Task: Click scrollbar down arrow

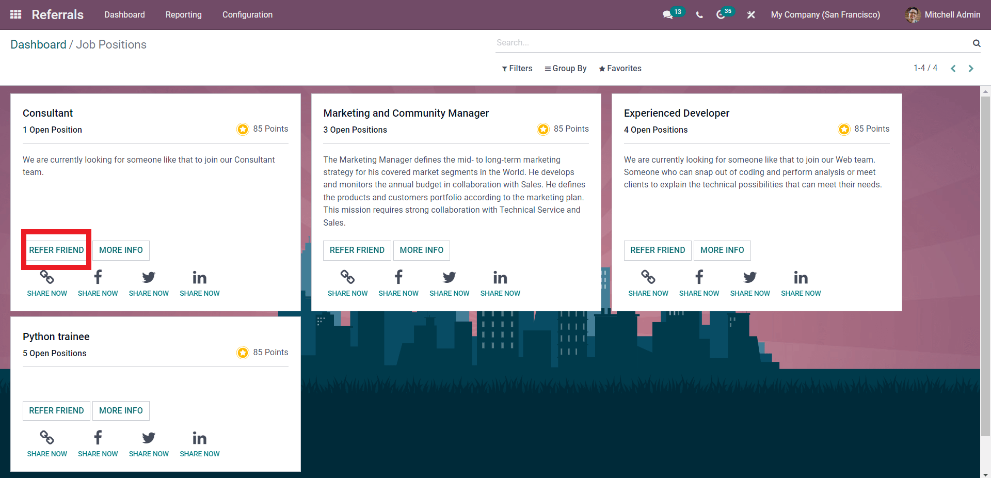Action: (x=985, y=474)
